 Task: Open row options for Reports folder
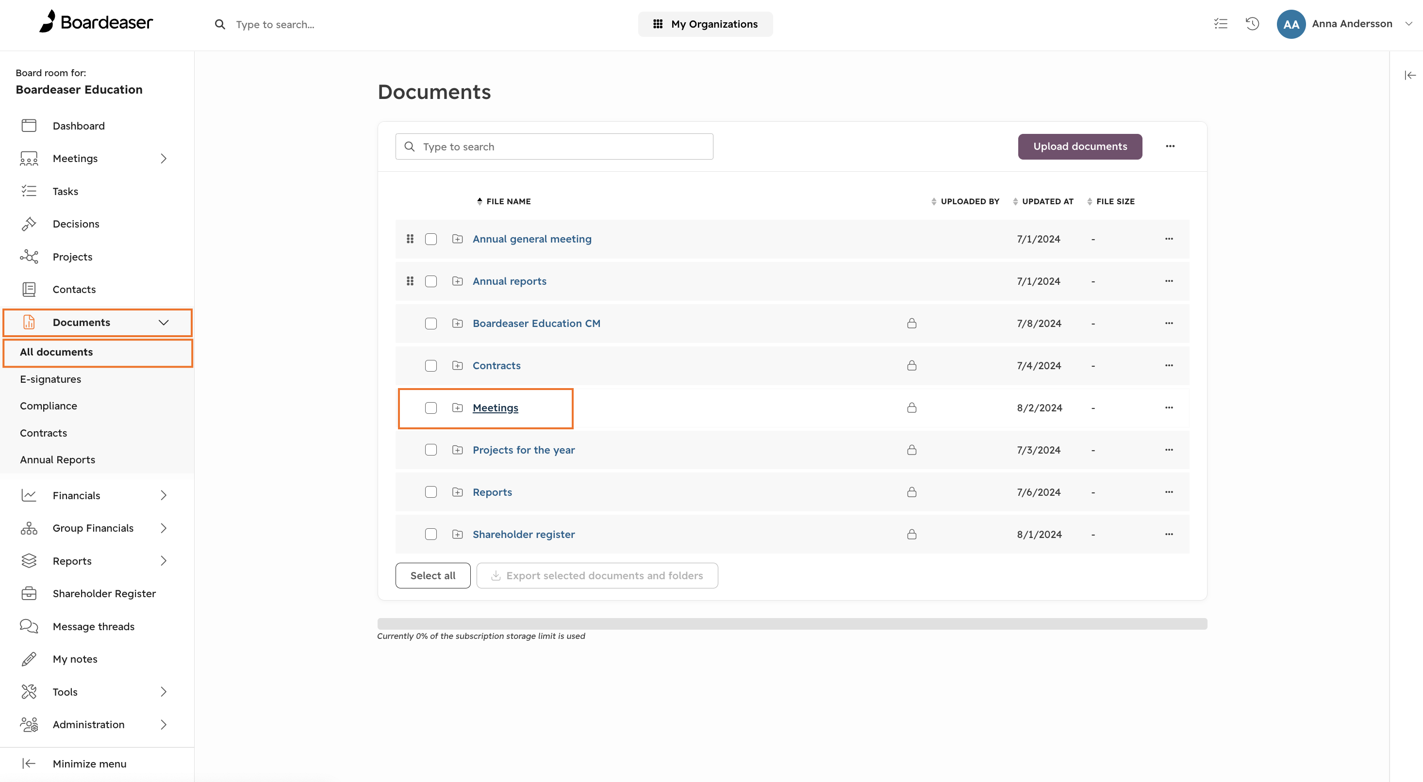[1169, 492]
